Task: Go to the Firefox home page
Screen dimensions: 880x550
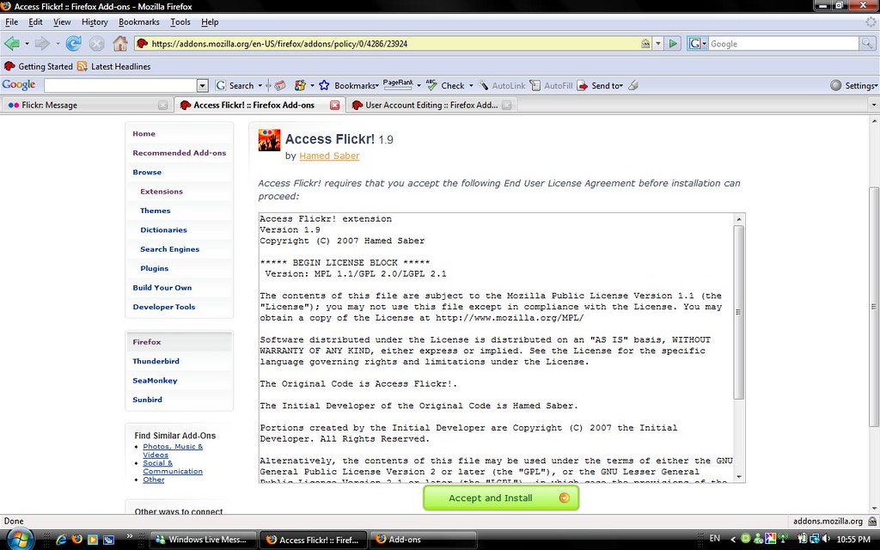Action: click(120, 43)
